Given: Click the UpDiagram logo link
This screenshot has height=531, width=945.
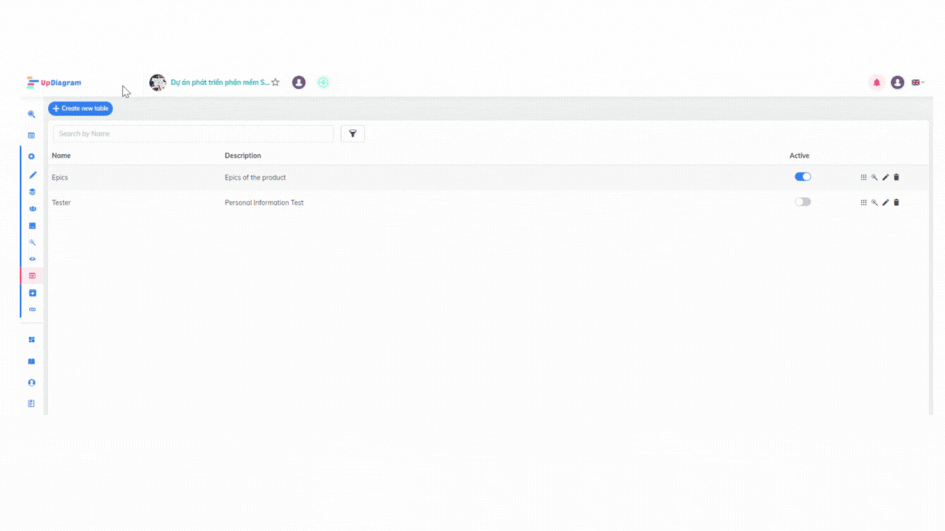Looking at the screenshot, I should pyautogui.click(x=55, y=83).
